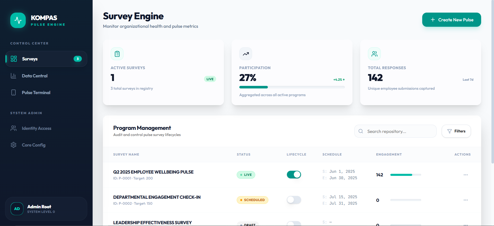The height and width of the screenshot is (226, 494).
Task: Open Core Config via its gear icon
Action: [x=13, y=145]
